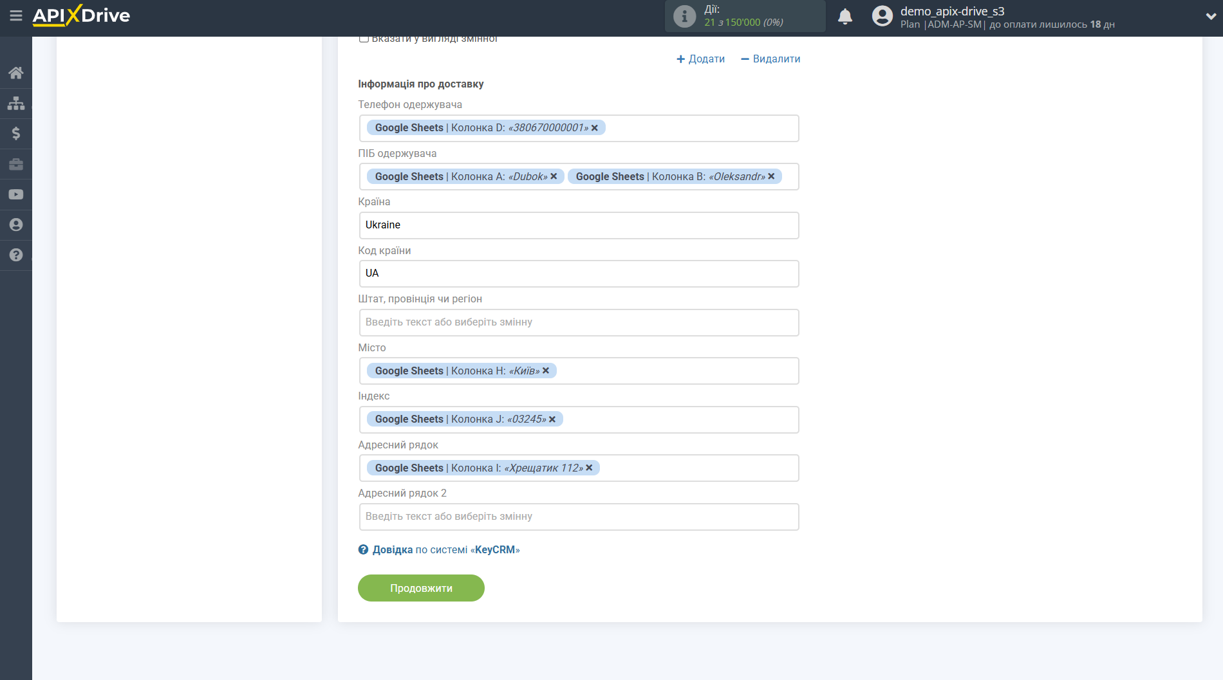
Task: Click the demo_apix-drive_s3 username
Action: [x=952, y=11]
